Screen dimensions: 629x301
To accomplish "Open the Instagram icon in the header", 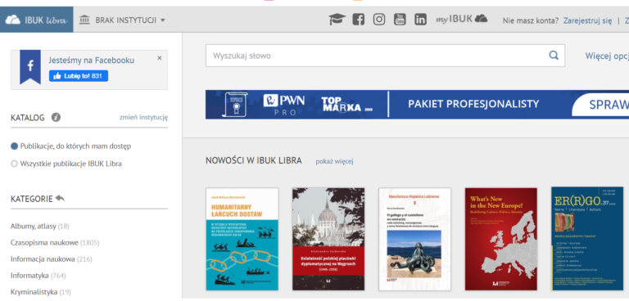I will 379,20.
